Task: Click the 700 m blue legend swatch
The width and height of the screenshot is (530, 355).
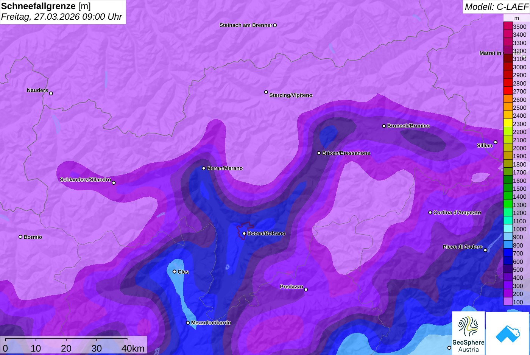Action: (x=508, y=253)
